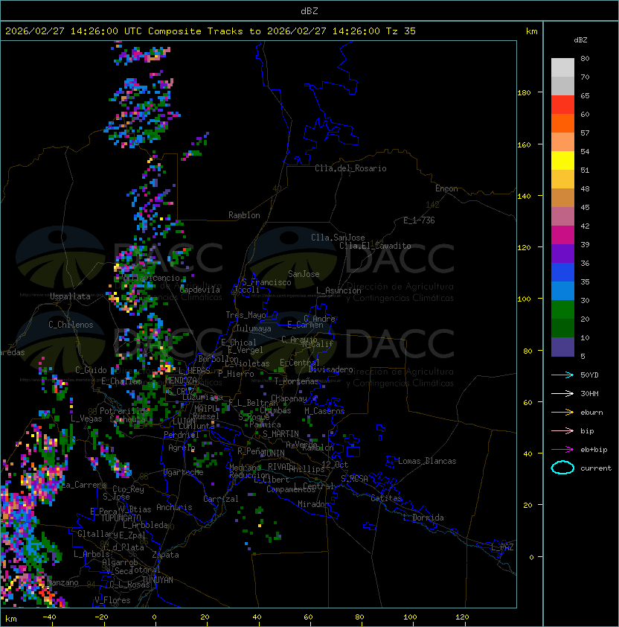Click the L_PAZ map label
619x627 pixels.
[x=502, y=547]
